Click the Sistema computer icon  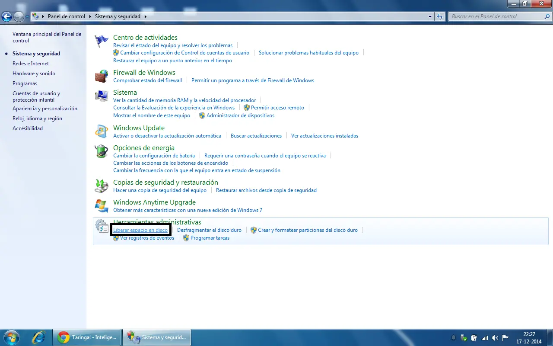102,96
